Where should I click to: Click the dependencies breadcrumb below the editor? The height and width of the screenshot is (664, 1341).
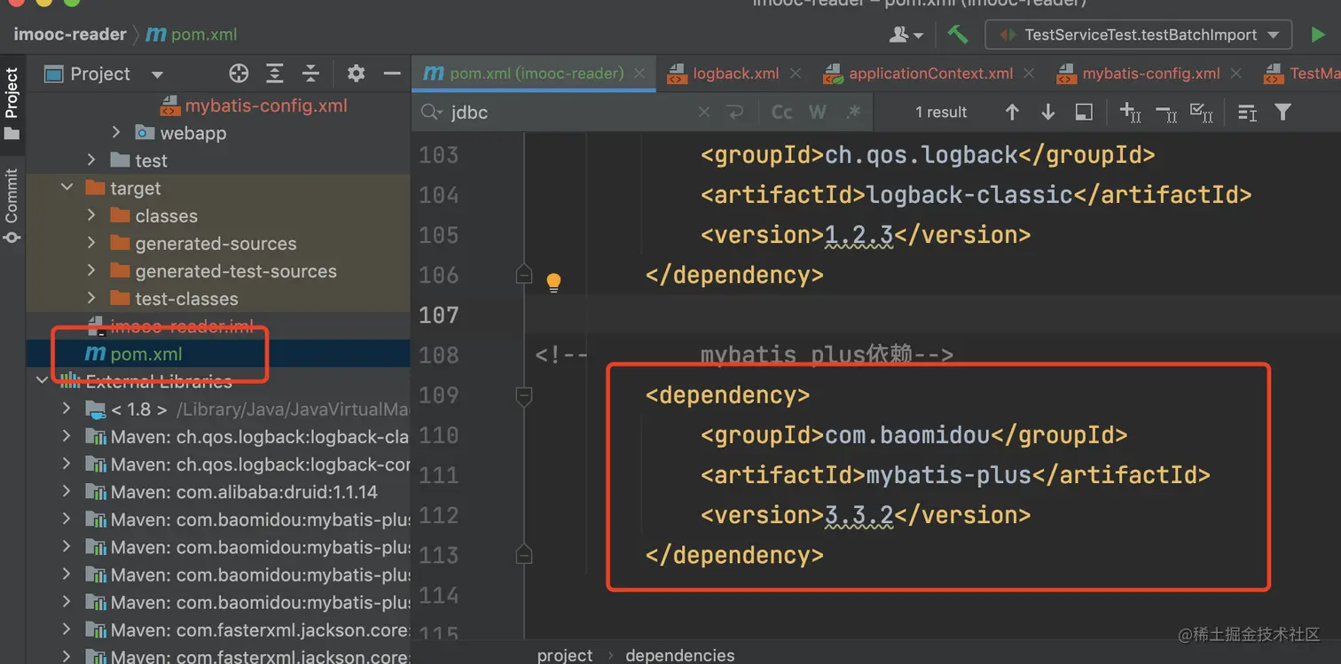(680, 655)
